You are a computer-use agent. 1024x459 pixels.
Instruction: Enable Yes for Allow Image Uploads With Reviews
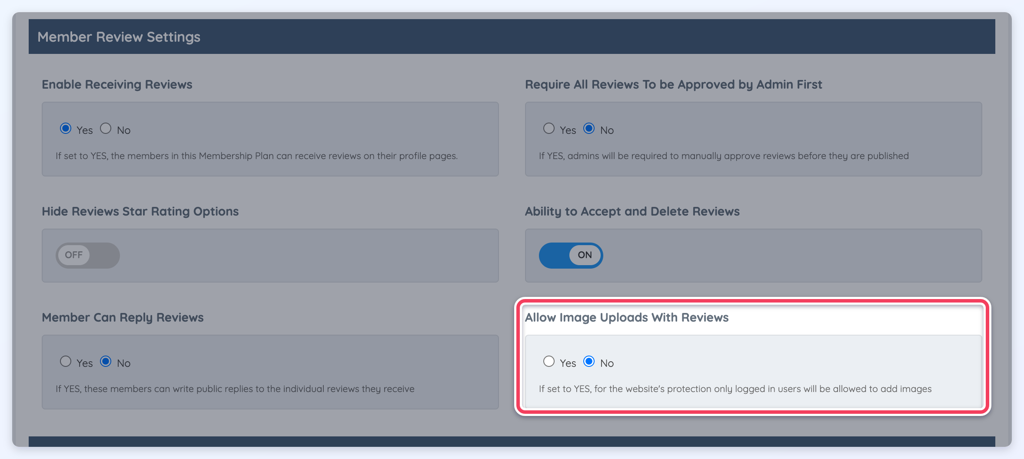(x=549, y=362)
